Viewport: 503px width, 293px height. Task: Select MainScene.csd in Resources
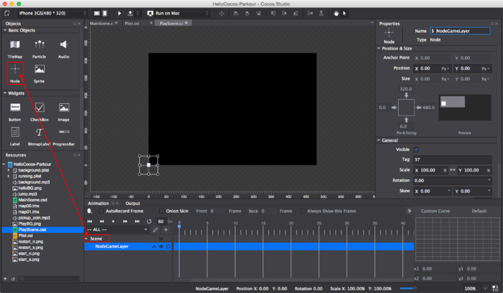click(x=33, y=200)
